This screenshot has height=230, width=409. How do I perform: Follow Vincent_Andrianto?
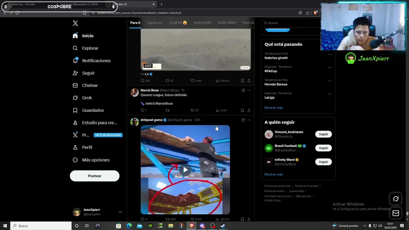coord(323,134)
